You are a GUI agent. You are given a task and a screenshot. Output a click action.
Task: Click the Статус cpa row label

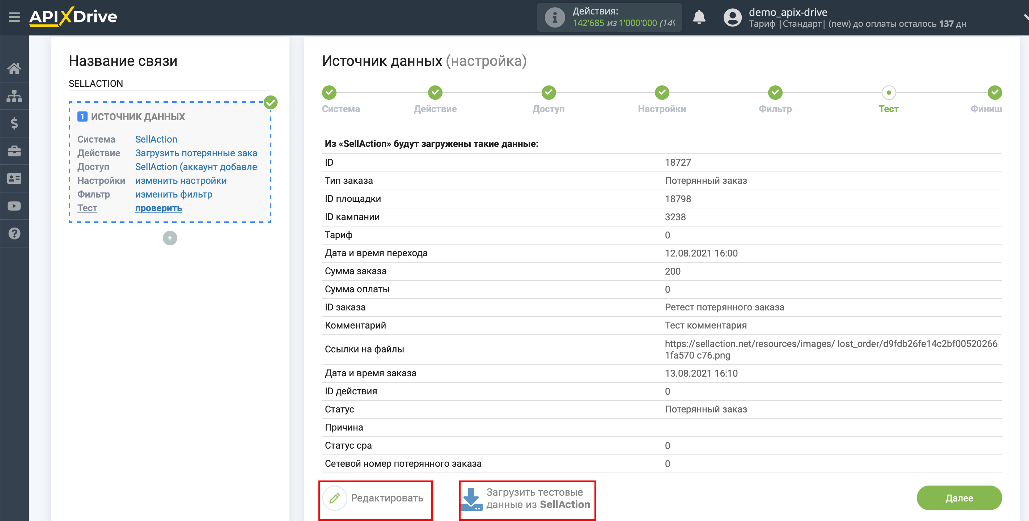coord(348,445)
